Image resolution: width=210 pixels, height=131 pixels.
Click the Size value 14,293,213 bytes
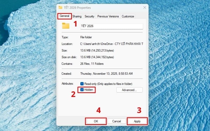97,51
